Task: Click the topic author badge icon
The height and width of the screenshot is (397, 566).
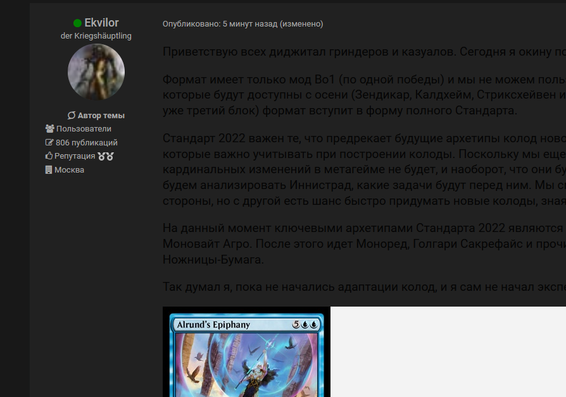Action: coord(72,116)
